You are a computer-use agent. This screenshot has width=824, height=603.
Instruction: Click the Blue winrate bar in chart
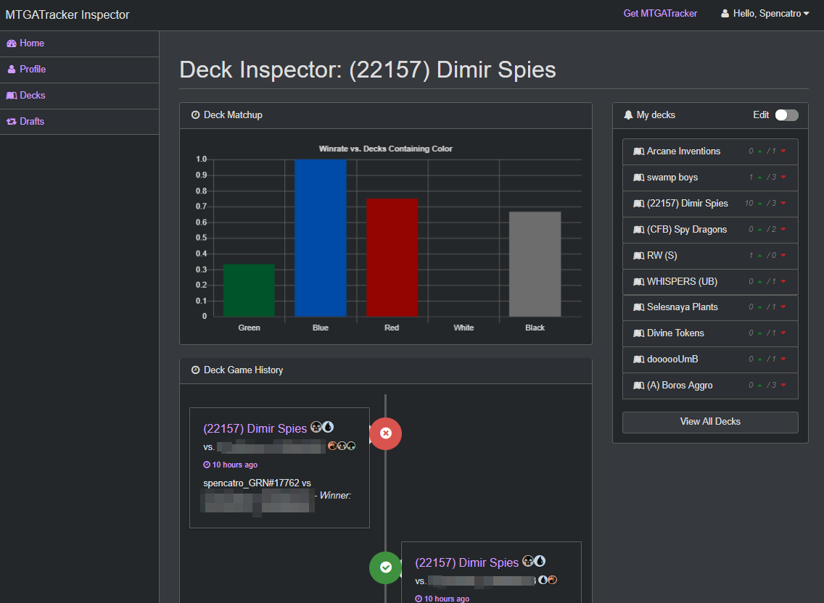point(320,238)
